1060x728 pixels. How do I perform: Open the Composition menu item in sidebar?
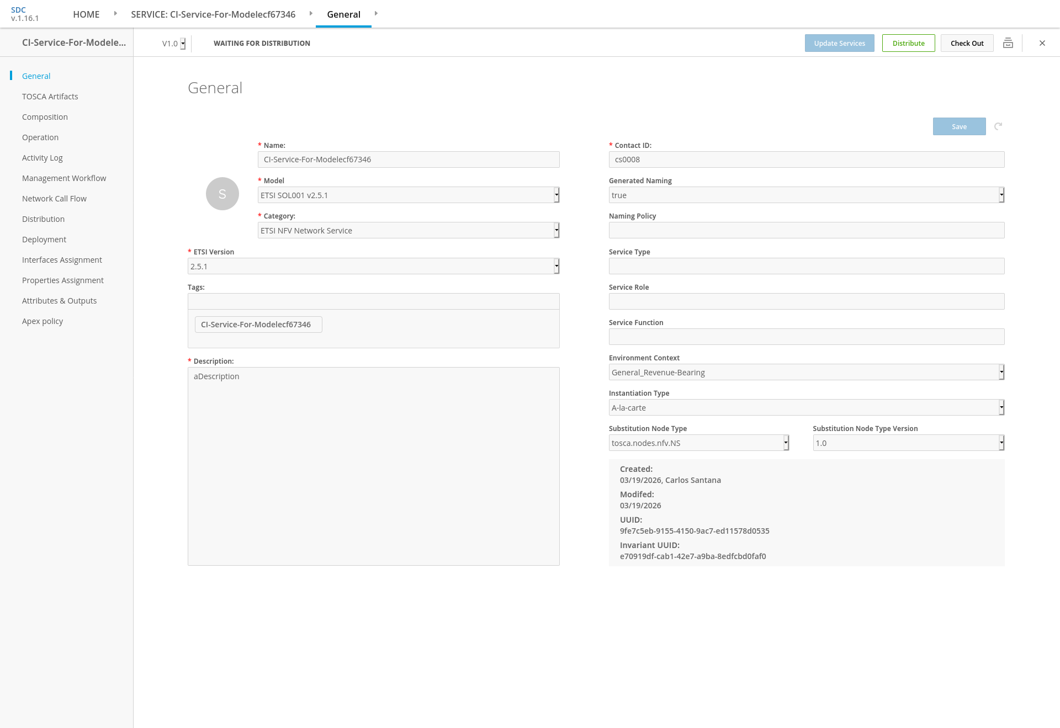pyautogui.click(x=45, y=117)
